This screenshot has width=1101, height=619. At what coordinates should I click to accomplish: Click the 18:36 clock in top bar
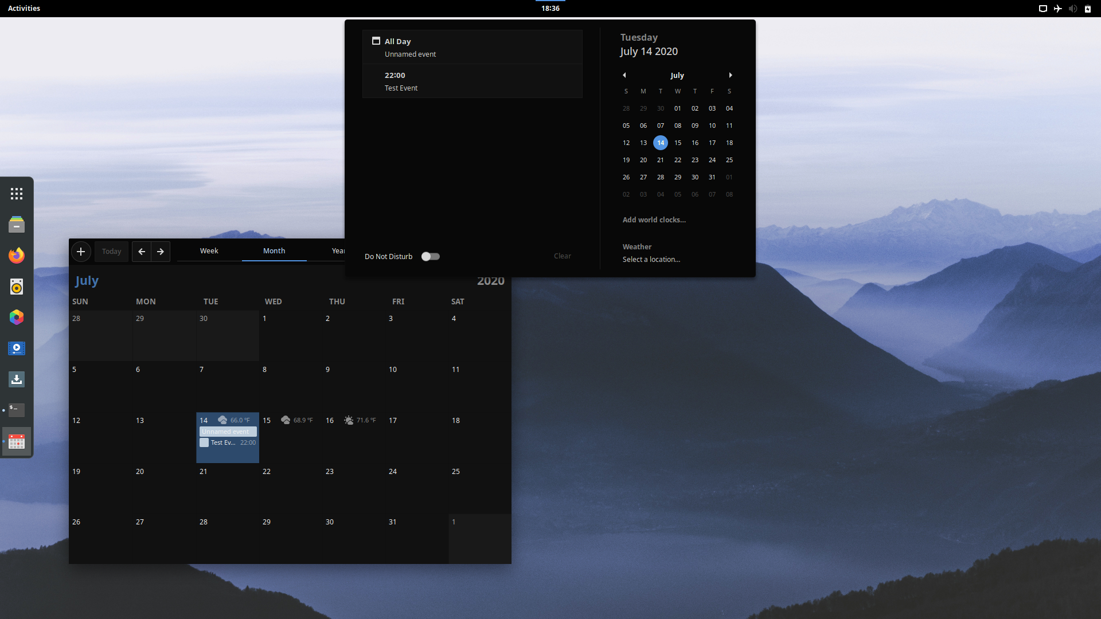point(550,9)
